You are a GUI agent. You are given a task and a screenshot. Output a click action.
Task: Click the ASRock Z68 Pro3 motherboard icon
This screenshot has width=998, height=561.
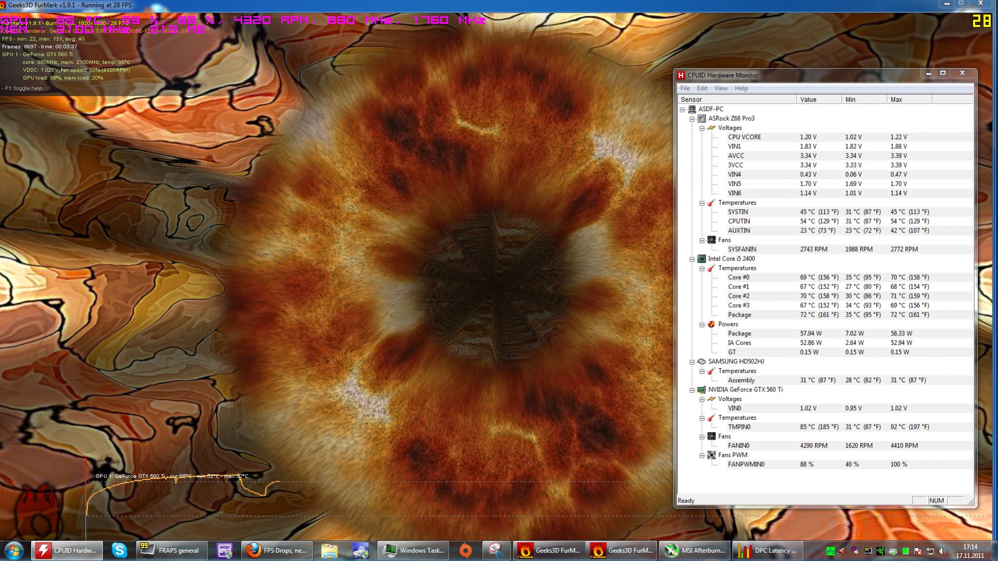pyautogui.click(x=702, y=119)
